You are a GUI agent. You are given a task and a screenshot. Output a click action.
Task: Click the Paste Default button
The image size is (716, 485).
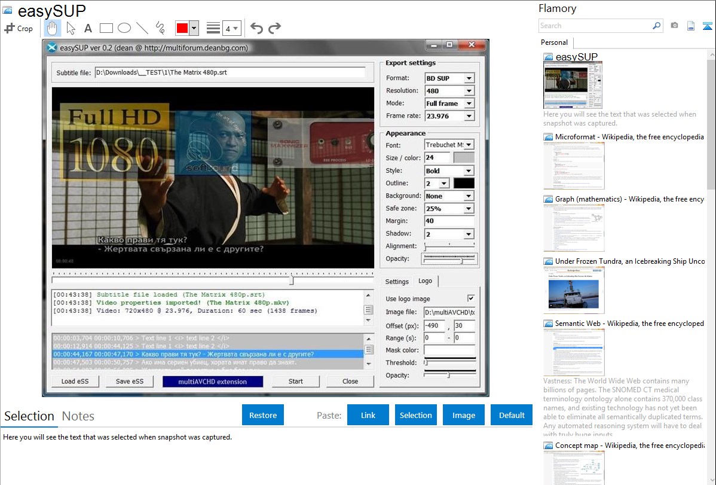click(x=512, y=415)
